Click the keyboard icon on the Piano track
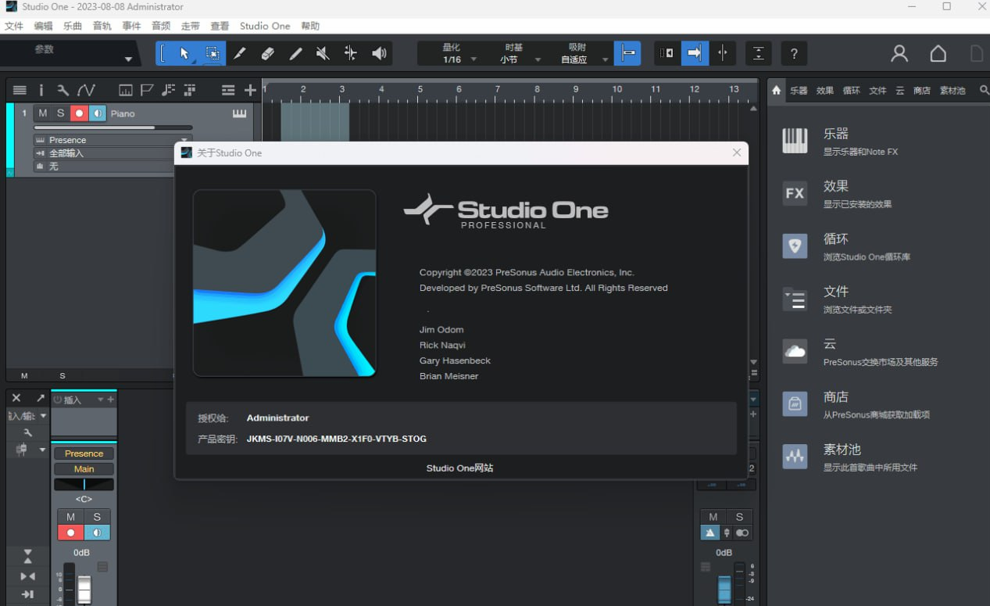990x606 pixels. [239, 113]
